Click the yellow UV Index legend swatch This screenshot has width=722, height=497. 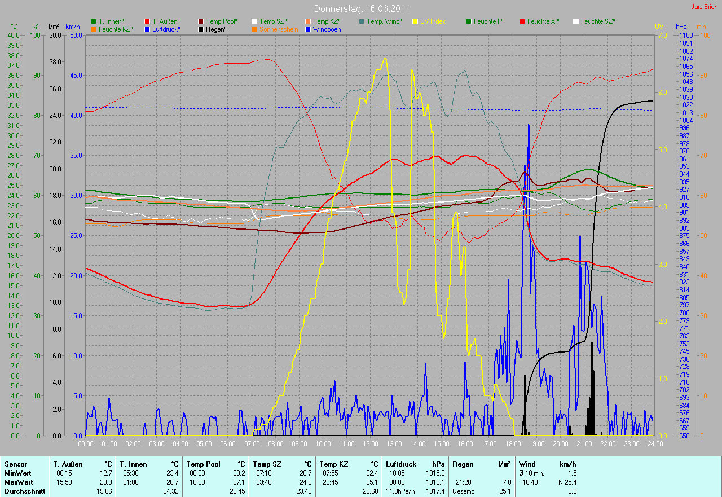[x=415, y=21]
